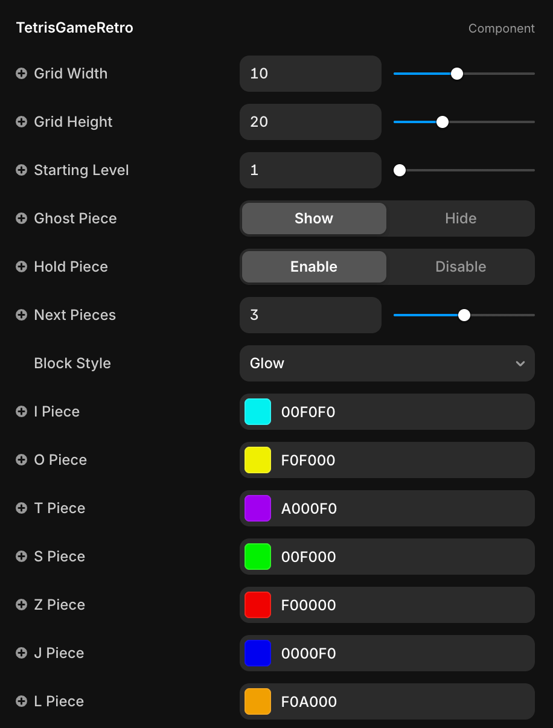Click the plus icon next to I Piece
The width and height of the screenshot is (553, 728).
(x=22, y=412)
